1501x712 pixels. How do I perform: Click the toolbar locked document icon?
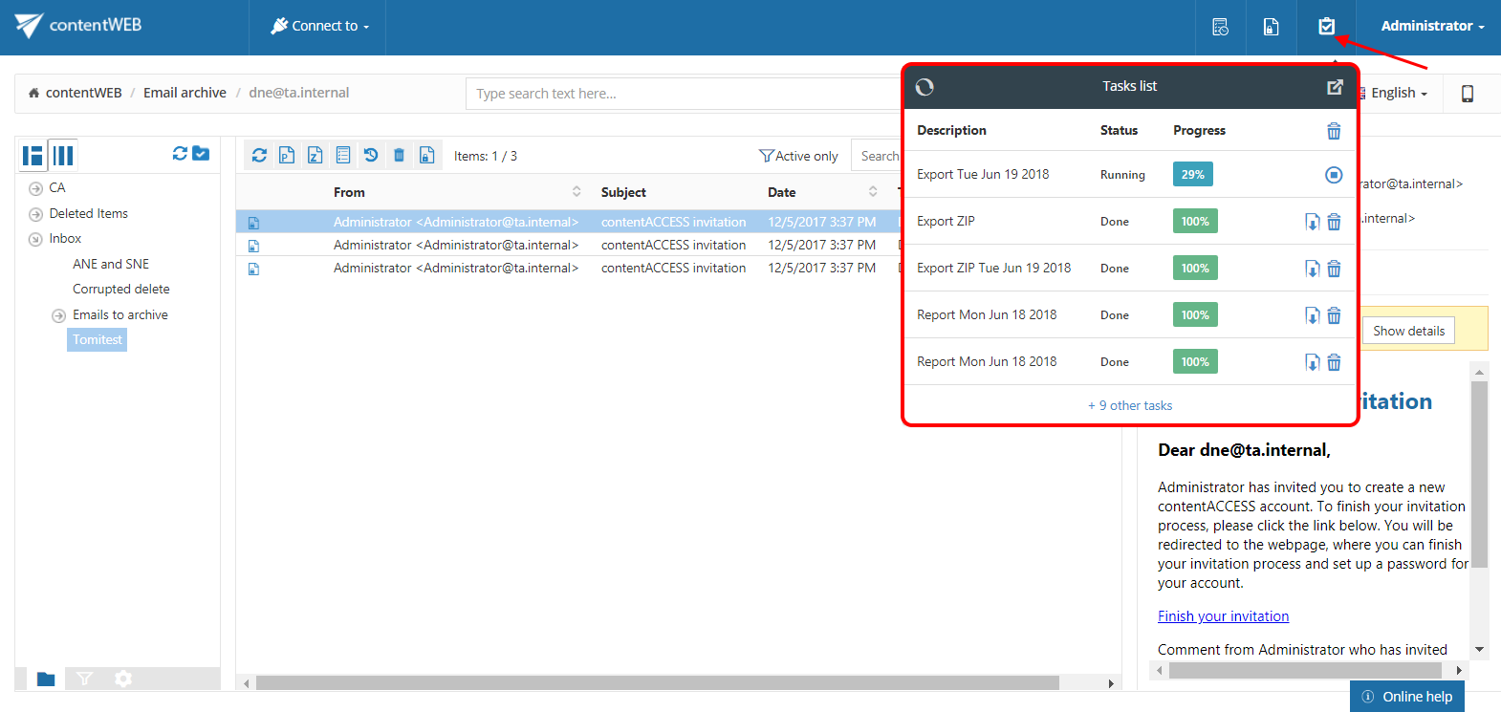427,155
